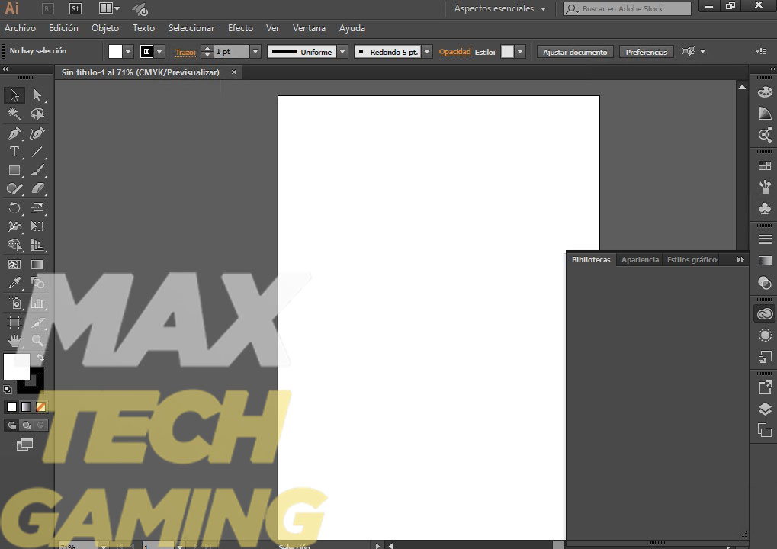Select the Magic Wand tool

coord(14,114)
